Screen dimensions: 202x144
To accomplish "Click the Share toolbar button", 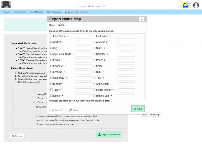I will coord(69,12).
